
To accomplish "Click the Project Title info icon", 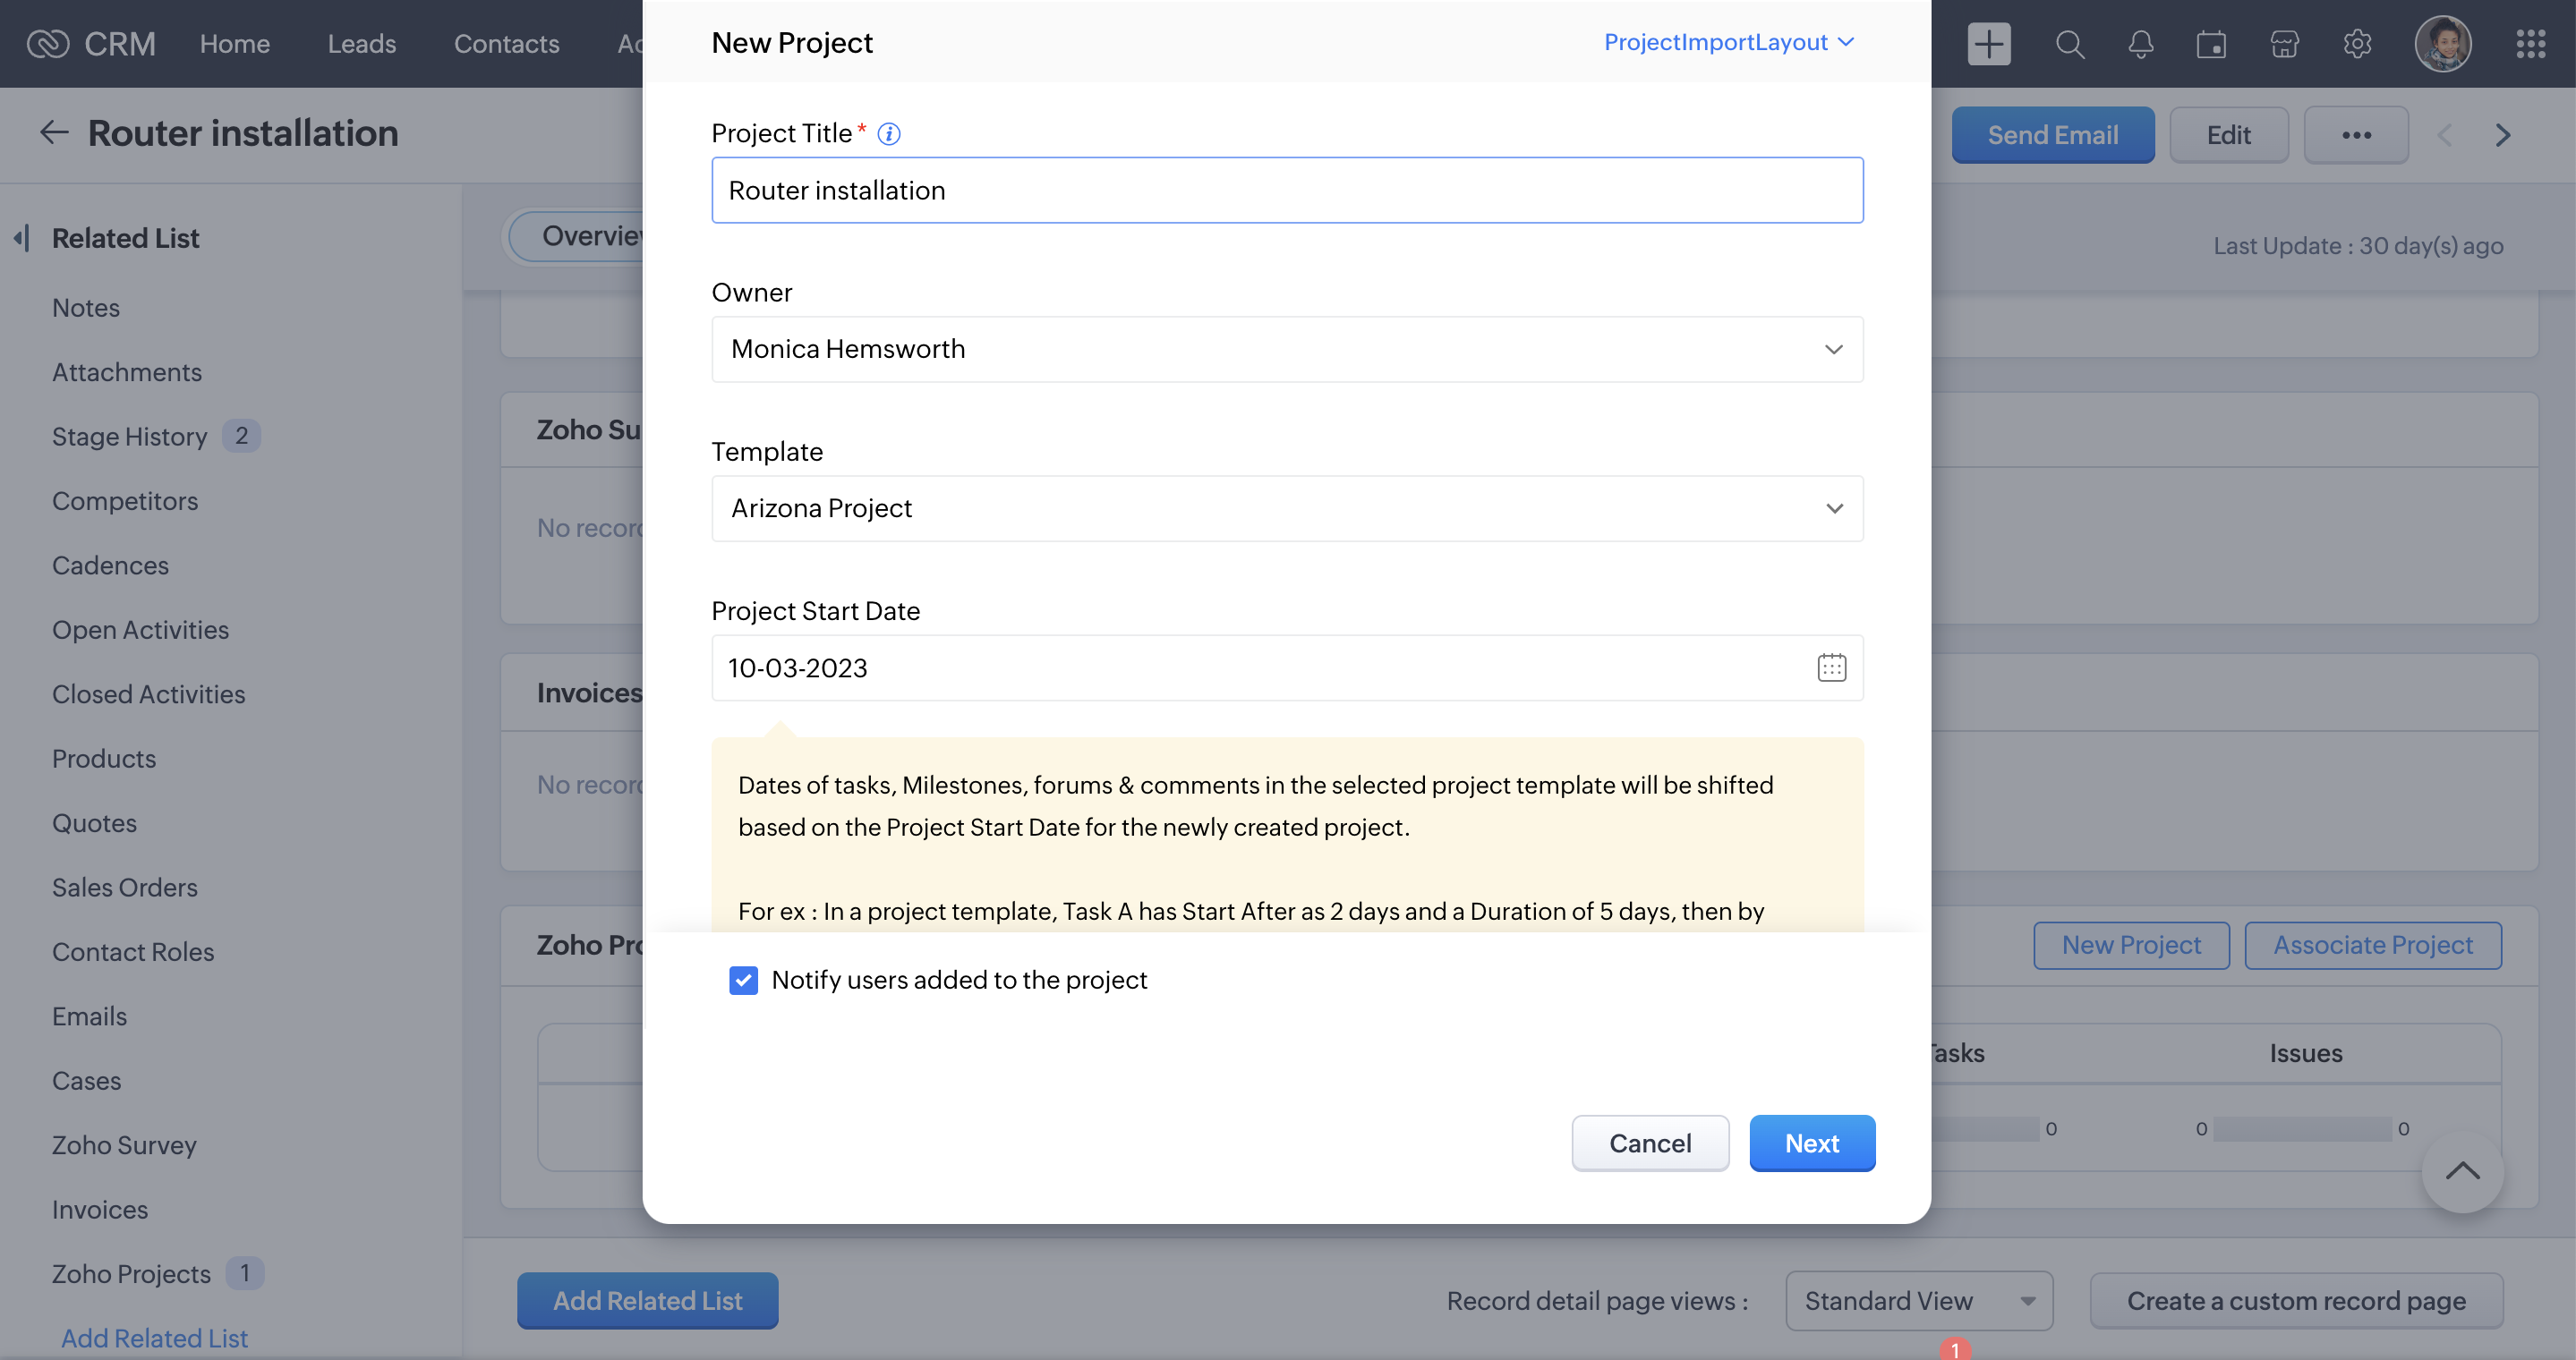I will point(888,134).
